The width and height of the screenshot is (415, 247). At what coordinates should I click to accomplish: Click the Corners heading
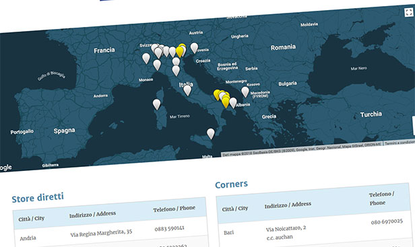click(x=231, y=184)
